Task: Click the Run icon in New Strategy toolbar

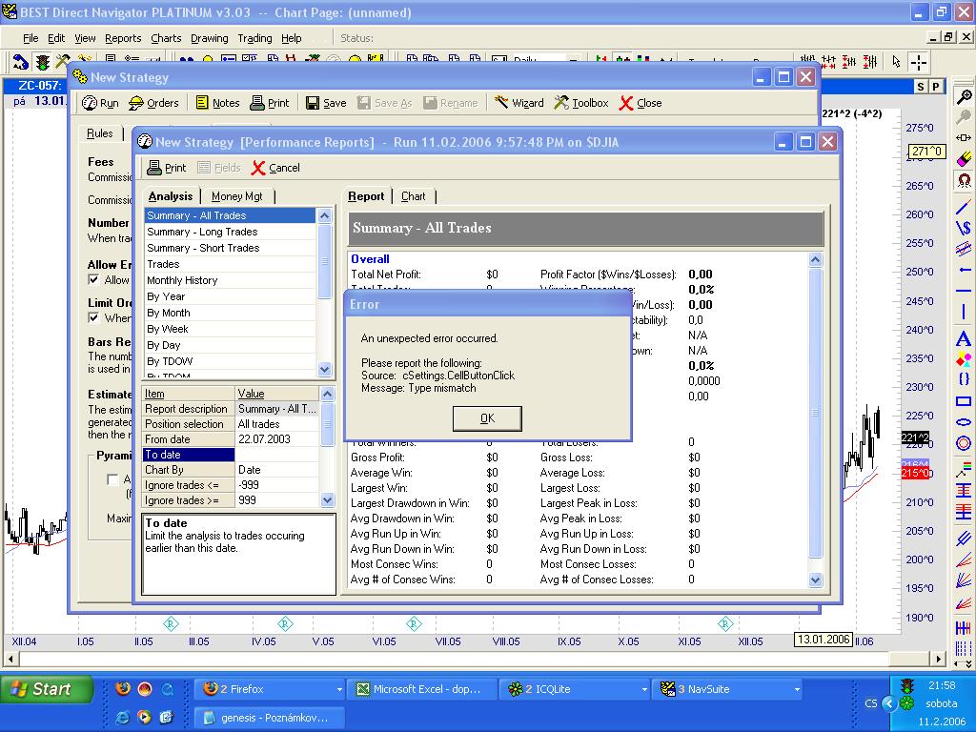Action: [100, 103]
